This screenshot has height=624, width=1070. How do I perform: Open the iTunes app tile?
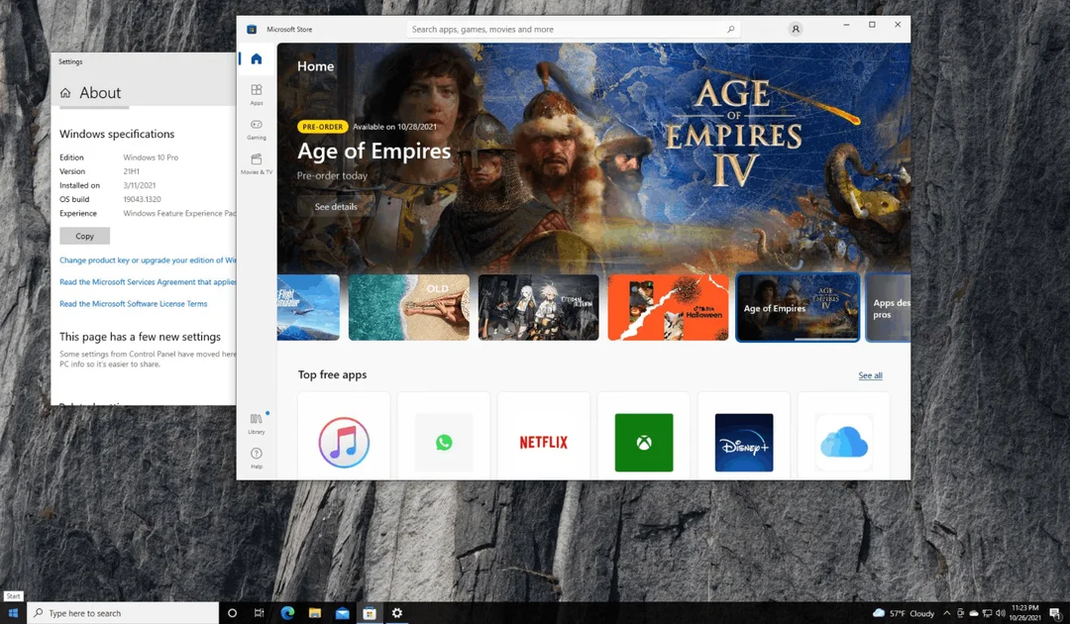(344, 436)
